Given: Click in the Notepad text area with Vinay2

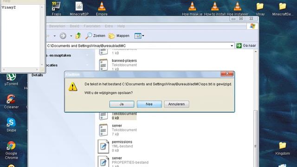Looking at the screenshot, I should 20,36.
